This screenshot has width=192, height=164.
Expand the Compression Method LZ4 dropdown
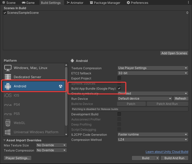tap(153, 140)
